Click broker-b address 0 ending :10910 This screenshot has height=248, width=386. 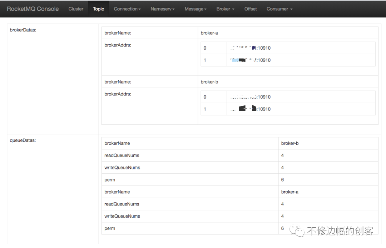pos(250,97)
